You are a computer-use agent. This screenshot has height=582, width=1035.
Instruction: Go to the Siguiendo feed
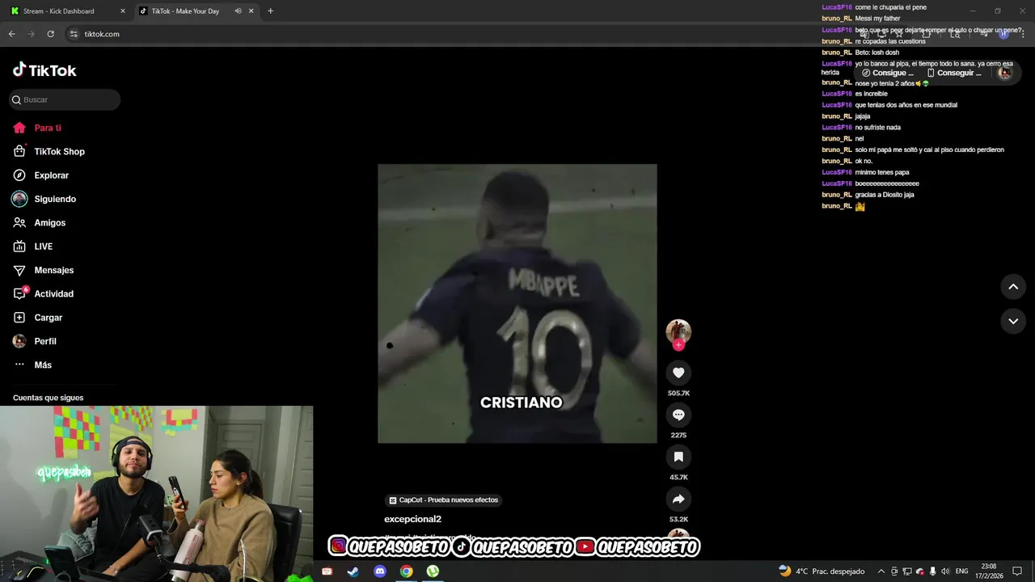[44, 199]
